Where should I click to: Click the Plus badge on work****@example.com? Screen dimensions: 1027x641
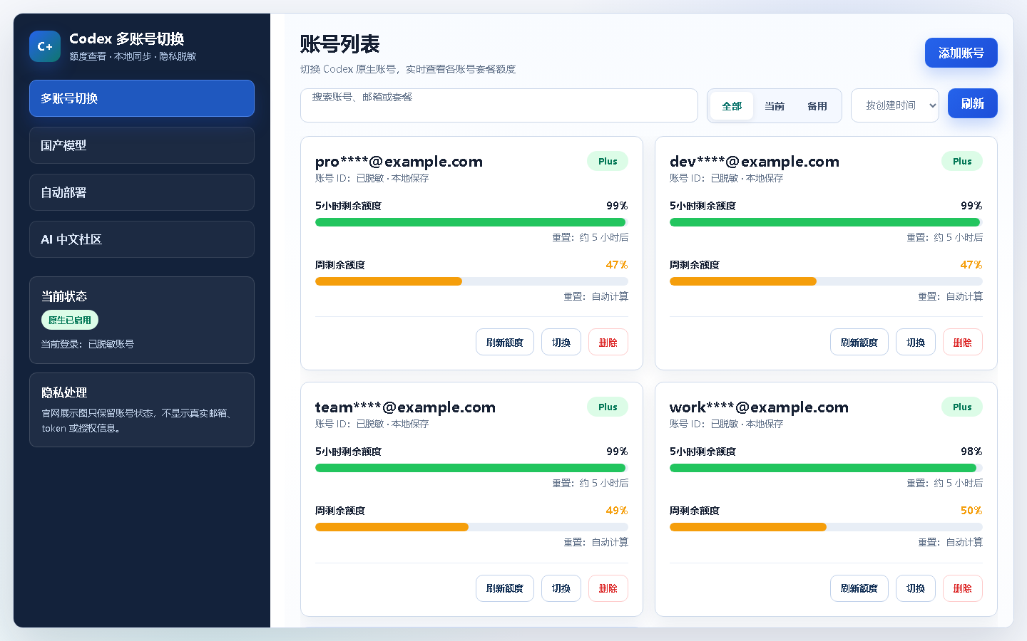pyautogui.click(x=962, y=407)
